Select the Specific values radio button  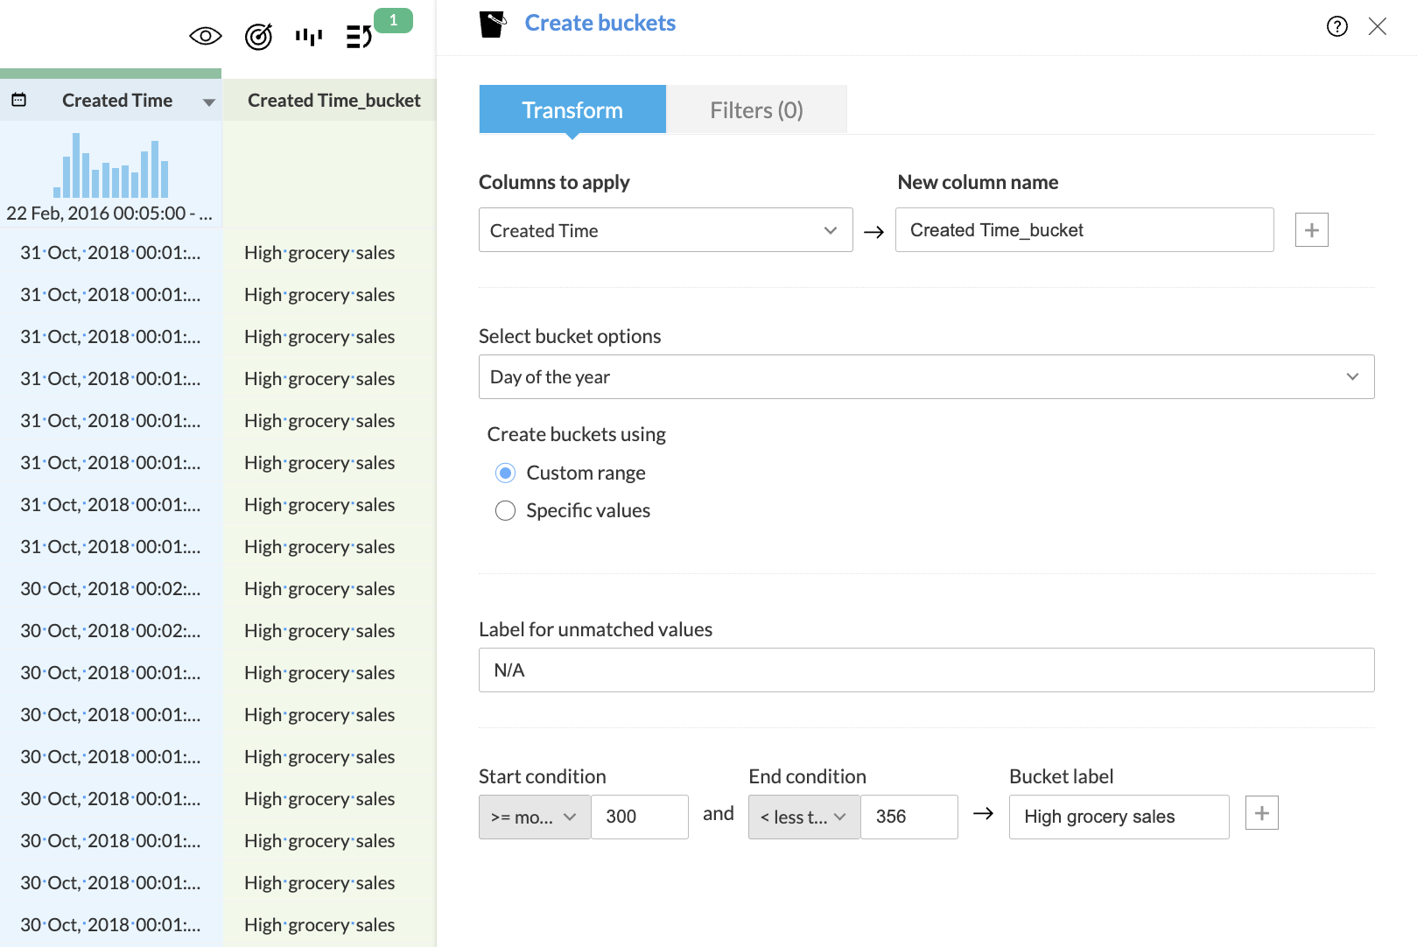506,511
